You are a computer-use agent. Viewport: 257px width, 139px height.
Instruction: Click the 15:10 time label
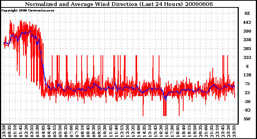[150, 131]
